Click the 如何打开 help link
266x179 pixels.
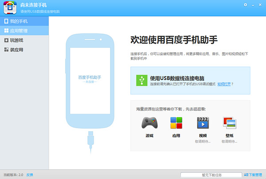[223, 84]
